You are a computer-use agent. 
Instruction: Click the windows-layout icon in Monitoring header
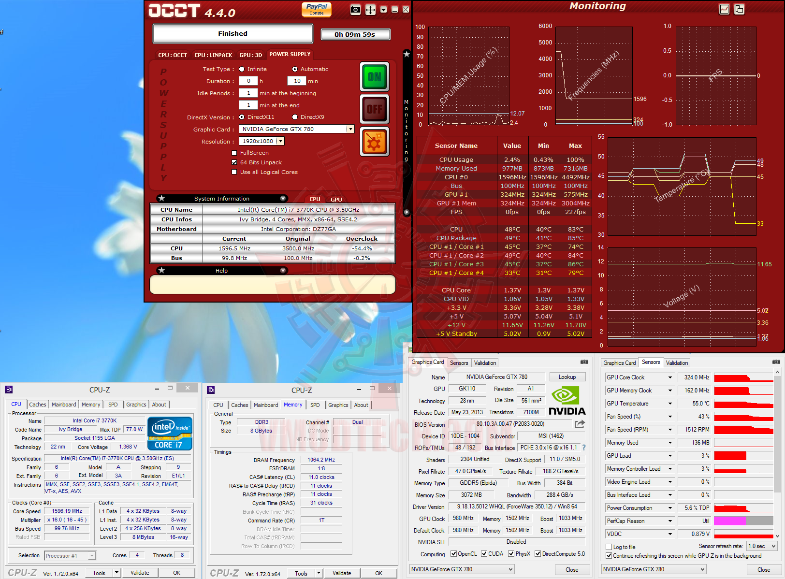pyautogui.click(x=739, y=9)
